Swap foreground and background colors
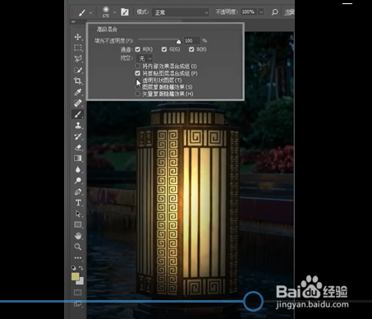This screenshot has height=319, width=372. click(x=81, y=268)
